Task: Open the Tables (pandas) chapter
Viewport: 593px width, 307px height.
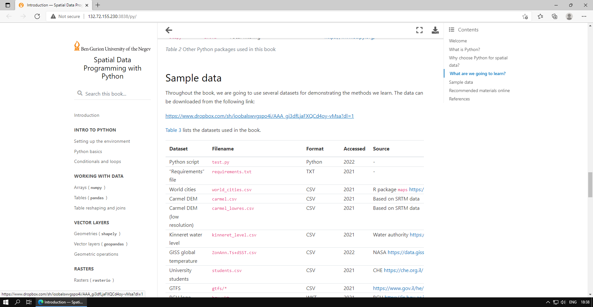Action: [x=90, y=198]
